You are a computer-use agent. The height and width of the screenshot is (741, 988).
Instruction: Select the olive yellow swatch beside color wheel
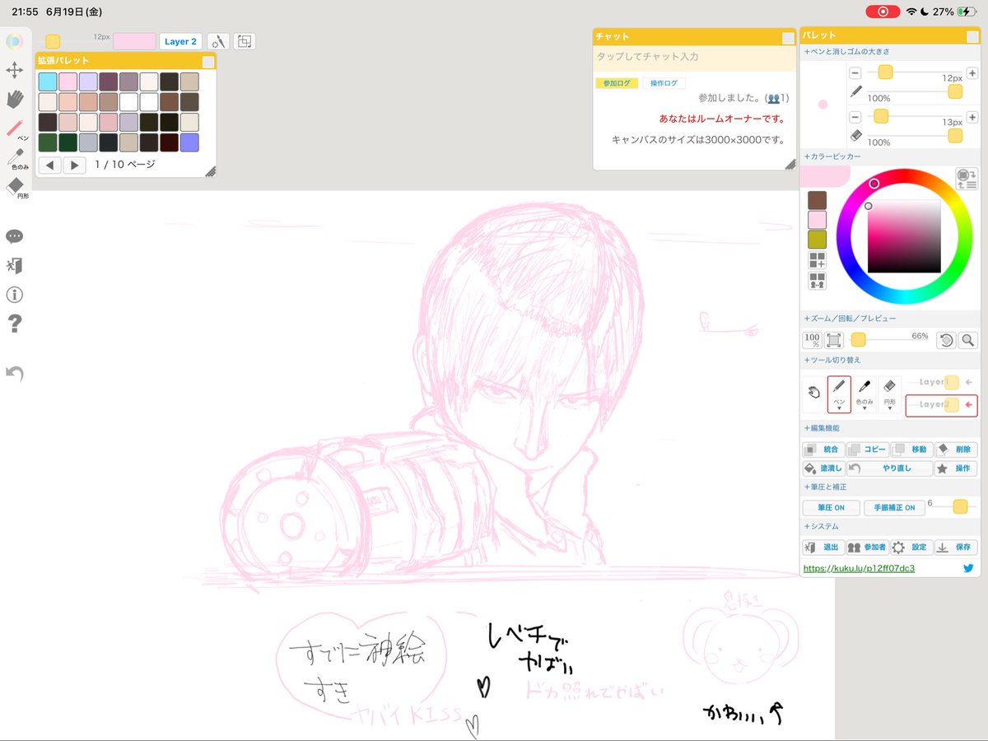(x=817, y=240)
